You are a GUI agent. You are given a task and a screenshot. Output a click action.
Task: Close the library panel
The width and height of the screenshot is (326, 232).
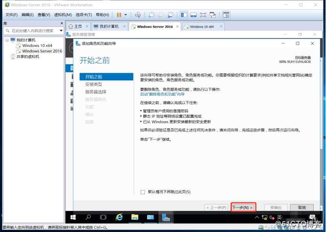[x=62, y=23]
